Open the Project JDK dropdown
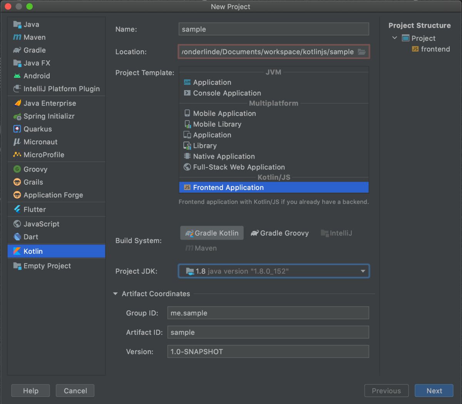The image size is (462, 404). point(274,271)
